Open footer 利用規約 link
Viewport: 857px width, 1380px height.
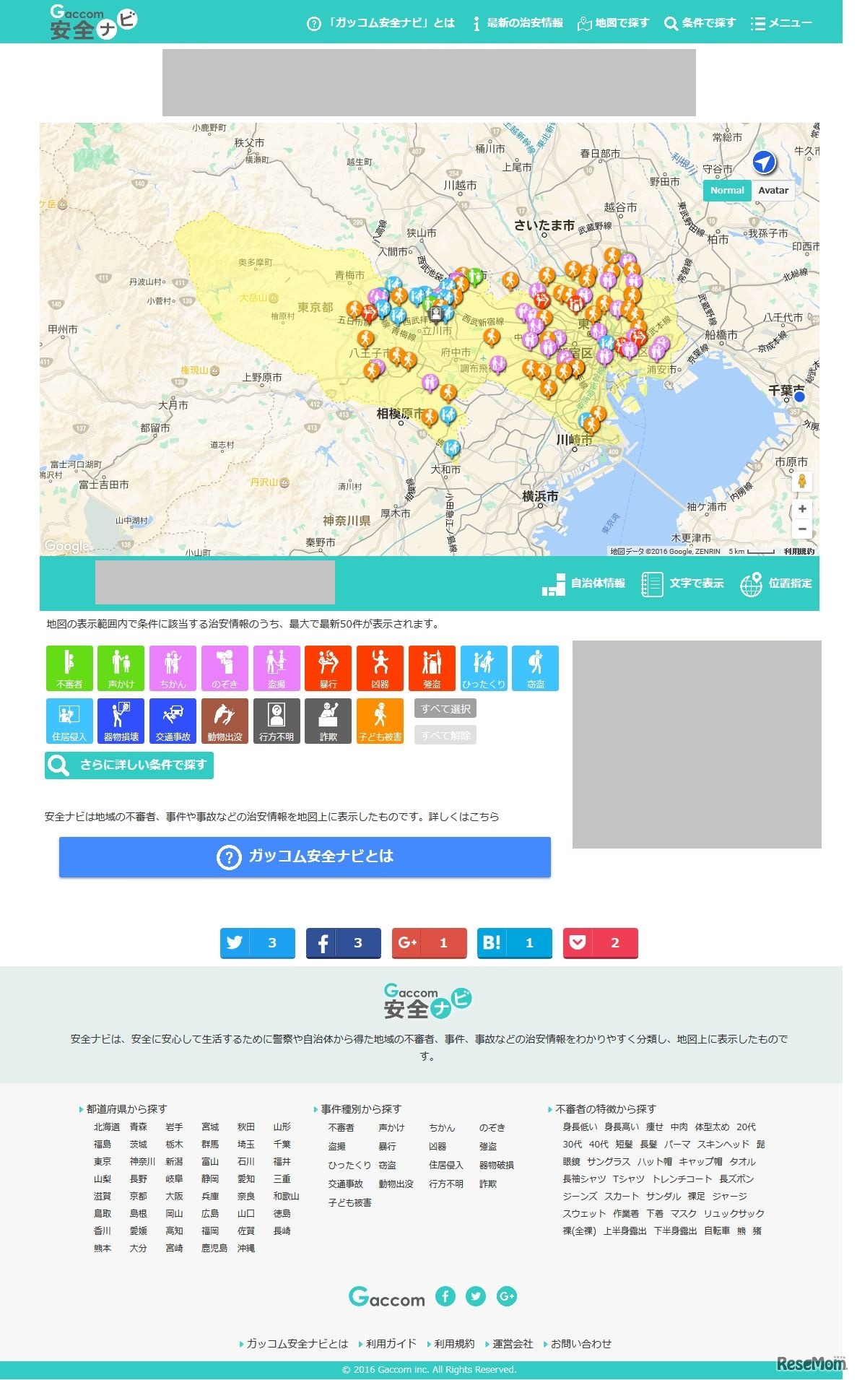click(454, 1344)
